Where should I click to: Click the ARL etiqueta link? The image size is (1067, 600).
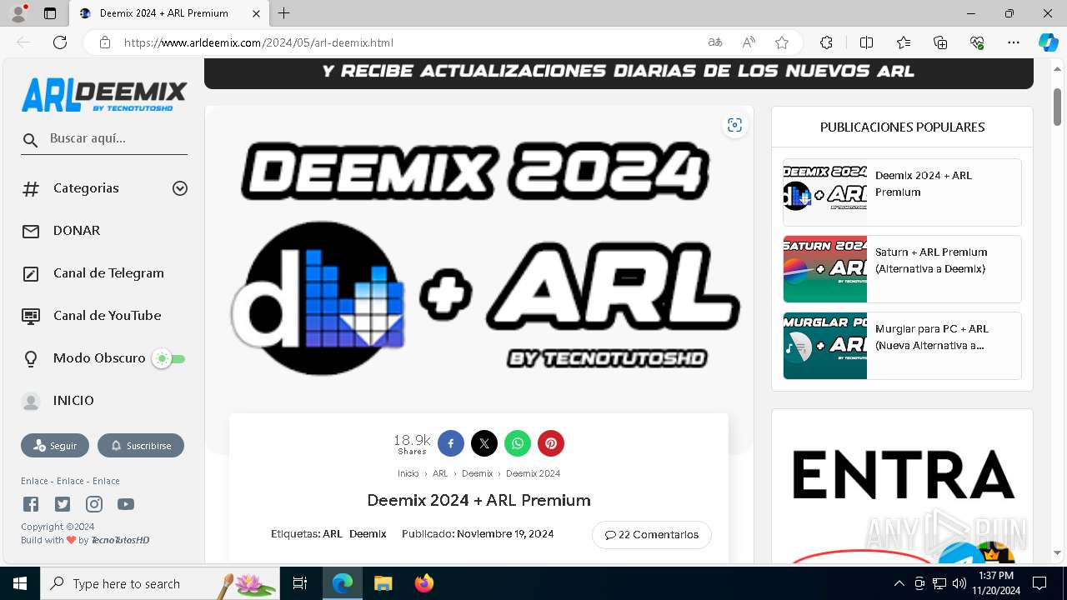(333, 534)
